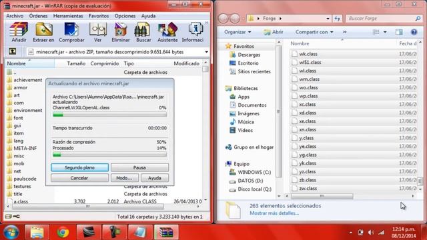Select Documentos under Bibliotecas
This screenshot has width=427, height=240.
(x=248, y=105)
